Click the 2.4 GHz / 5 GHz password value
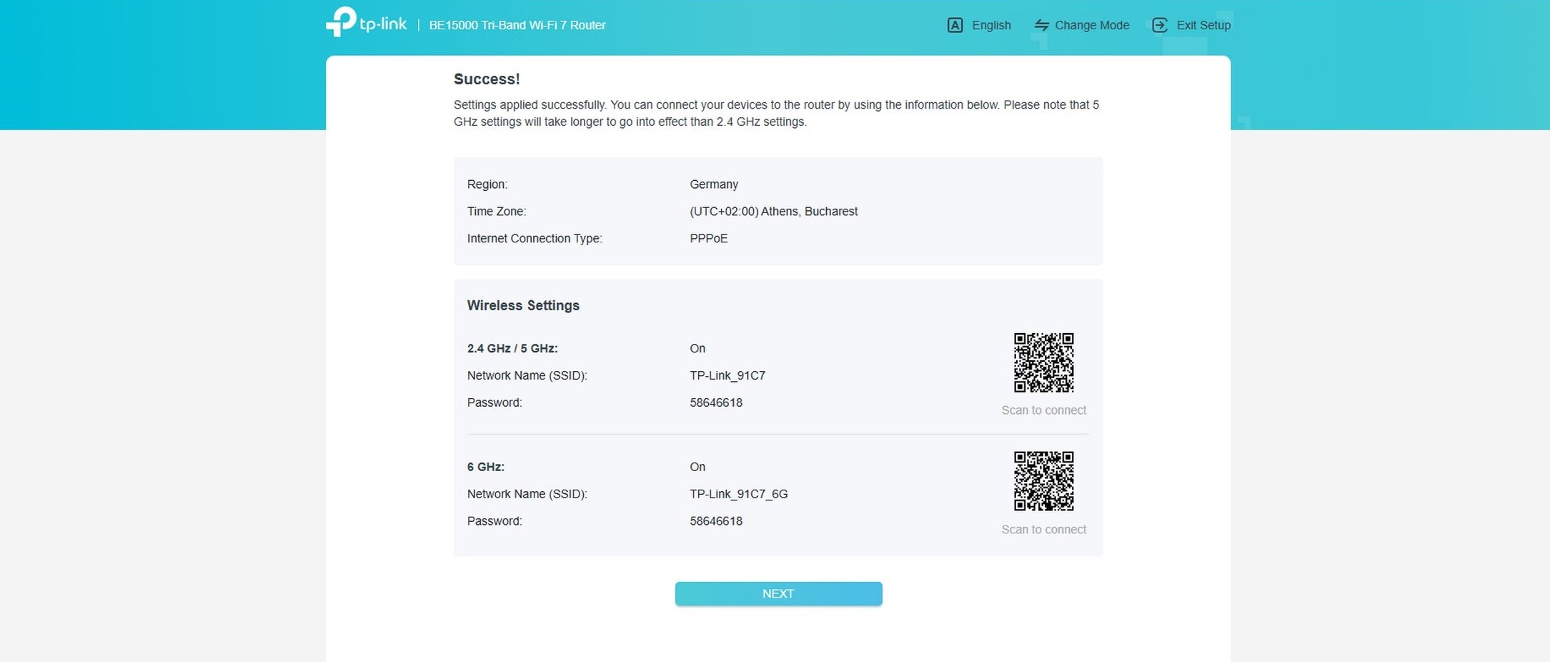This screenshot has width=1550, height=662. (x=715, y=403)
